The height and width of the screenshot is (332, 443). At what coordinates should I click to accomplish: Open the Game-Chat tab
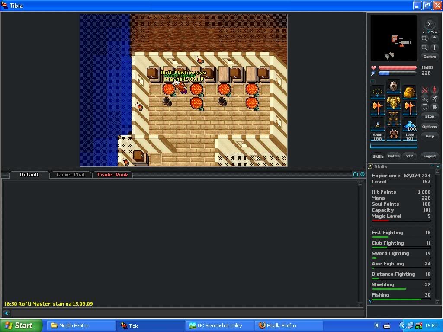(x=71, y=175)
